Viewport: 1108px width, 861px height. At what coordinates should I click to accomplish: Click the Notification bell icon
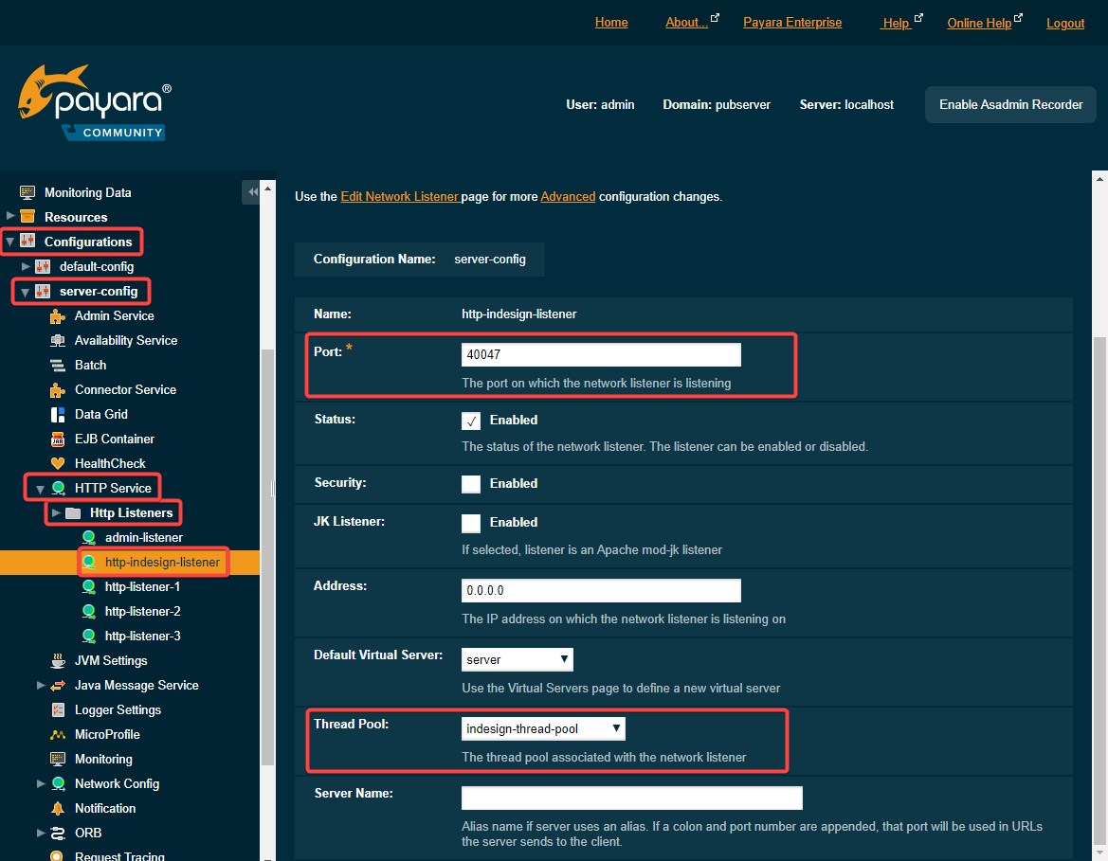57,808
